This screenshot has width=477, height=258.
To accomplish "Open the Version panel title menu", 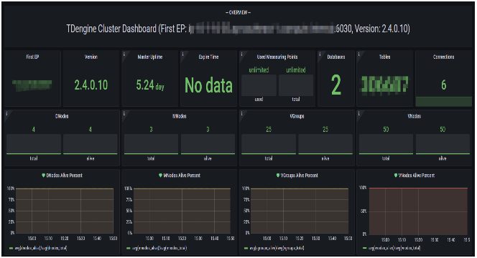I will [91, 57].
